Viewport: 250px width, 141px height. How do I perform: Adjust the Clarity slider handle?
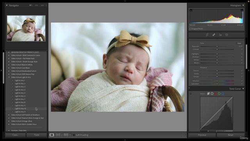pos(217,74)
